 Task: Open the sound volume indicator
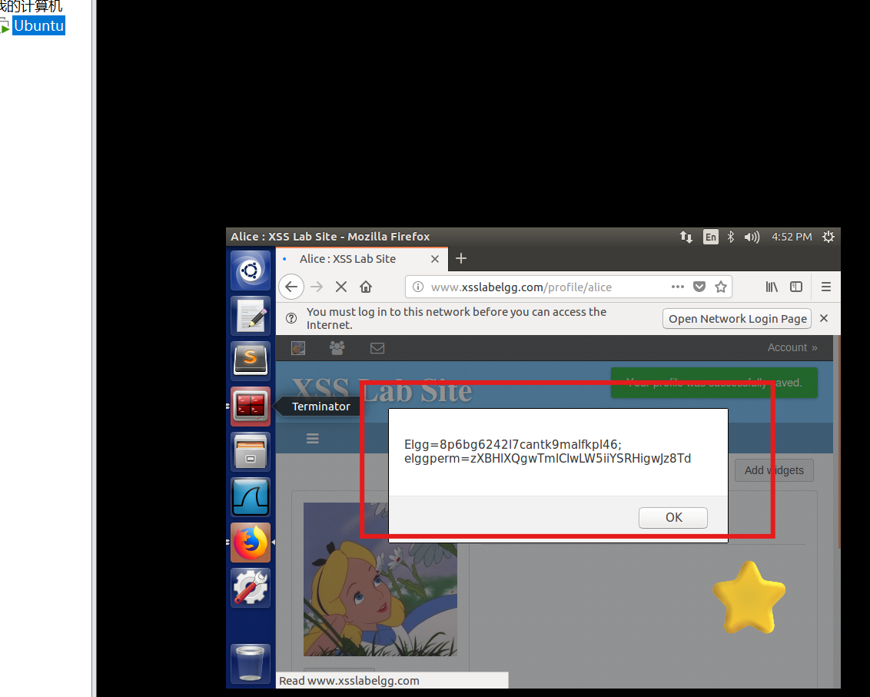[x=752, y=237]
